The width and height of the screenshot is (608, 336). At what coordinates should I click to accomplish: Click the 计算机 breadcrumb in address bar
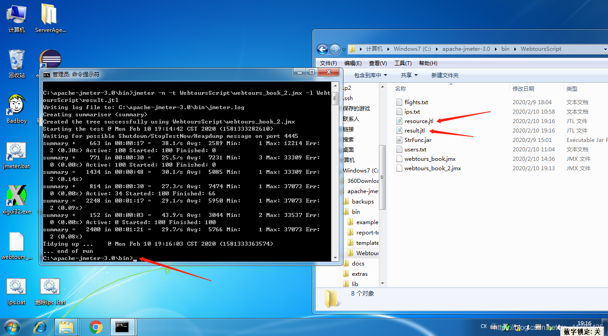pyautogui.click(x=374, y=49)
